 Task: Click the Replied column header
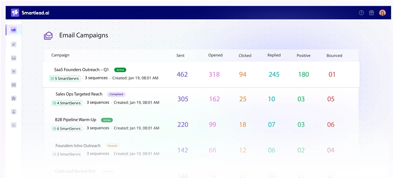tap(274, 55)
